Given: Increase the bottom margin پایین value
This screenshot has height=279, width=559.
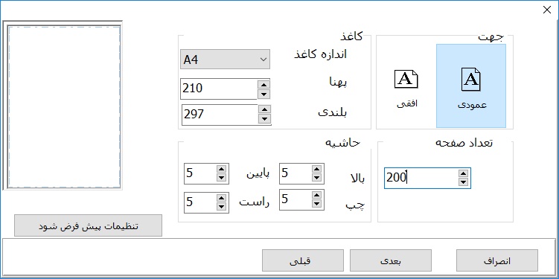Looking at the screenshot, I should pos(221,169).
